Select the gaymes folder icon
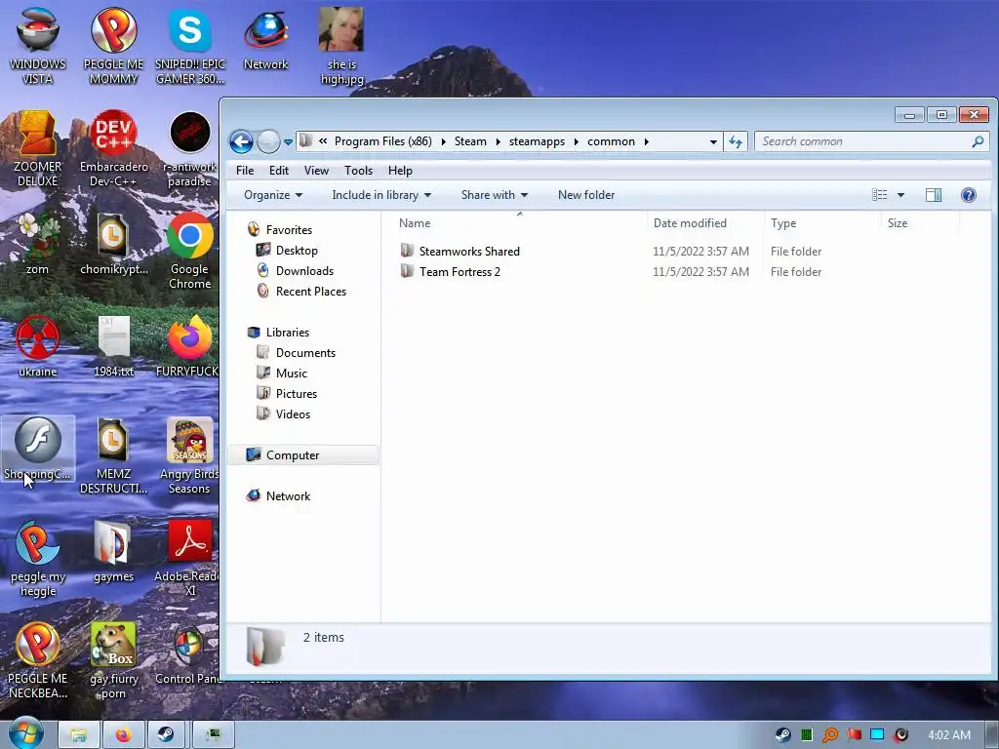 113,552
